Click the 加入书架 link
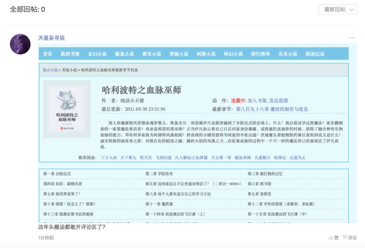Viewport: 365px width, 248px height. click(x=257, y=100)
